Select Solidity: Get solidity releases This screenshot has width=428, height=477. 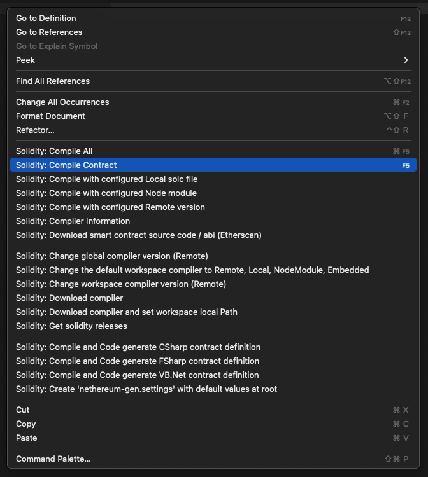213,326
